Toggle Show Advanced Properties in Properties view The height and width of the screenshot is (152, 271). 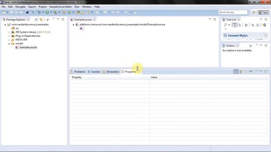tap(241, 71)
